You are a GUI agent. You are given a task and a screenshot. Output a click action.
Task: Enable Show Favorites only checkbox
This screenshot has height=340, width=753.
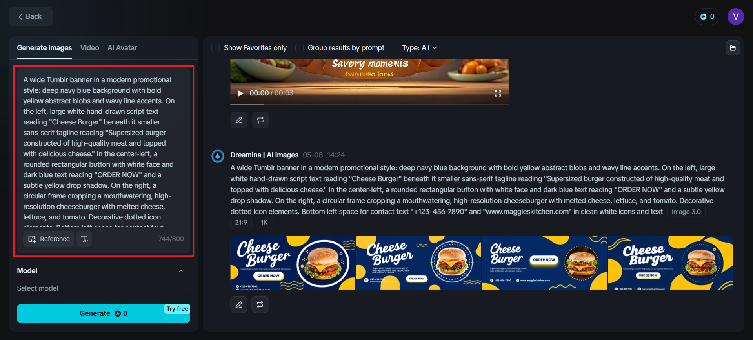pos(215,48)
